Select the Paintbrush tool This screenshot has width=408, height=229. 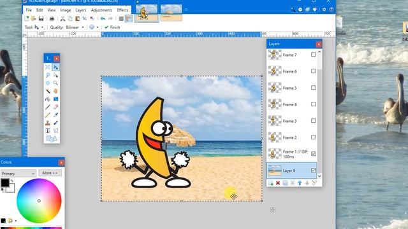(48, 107)
